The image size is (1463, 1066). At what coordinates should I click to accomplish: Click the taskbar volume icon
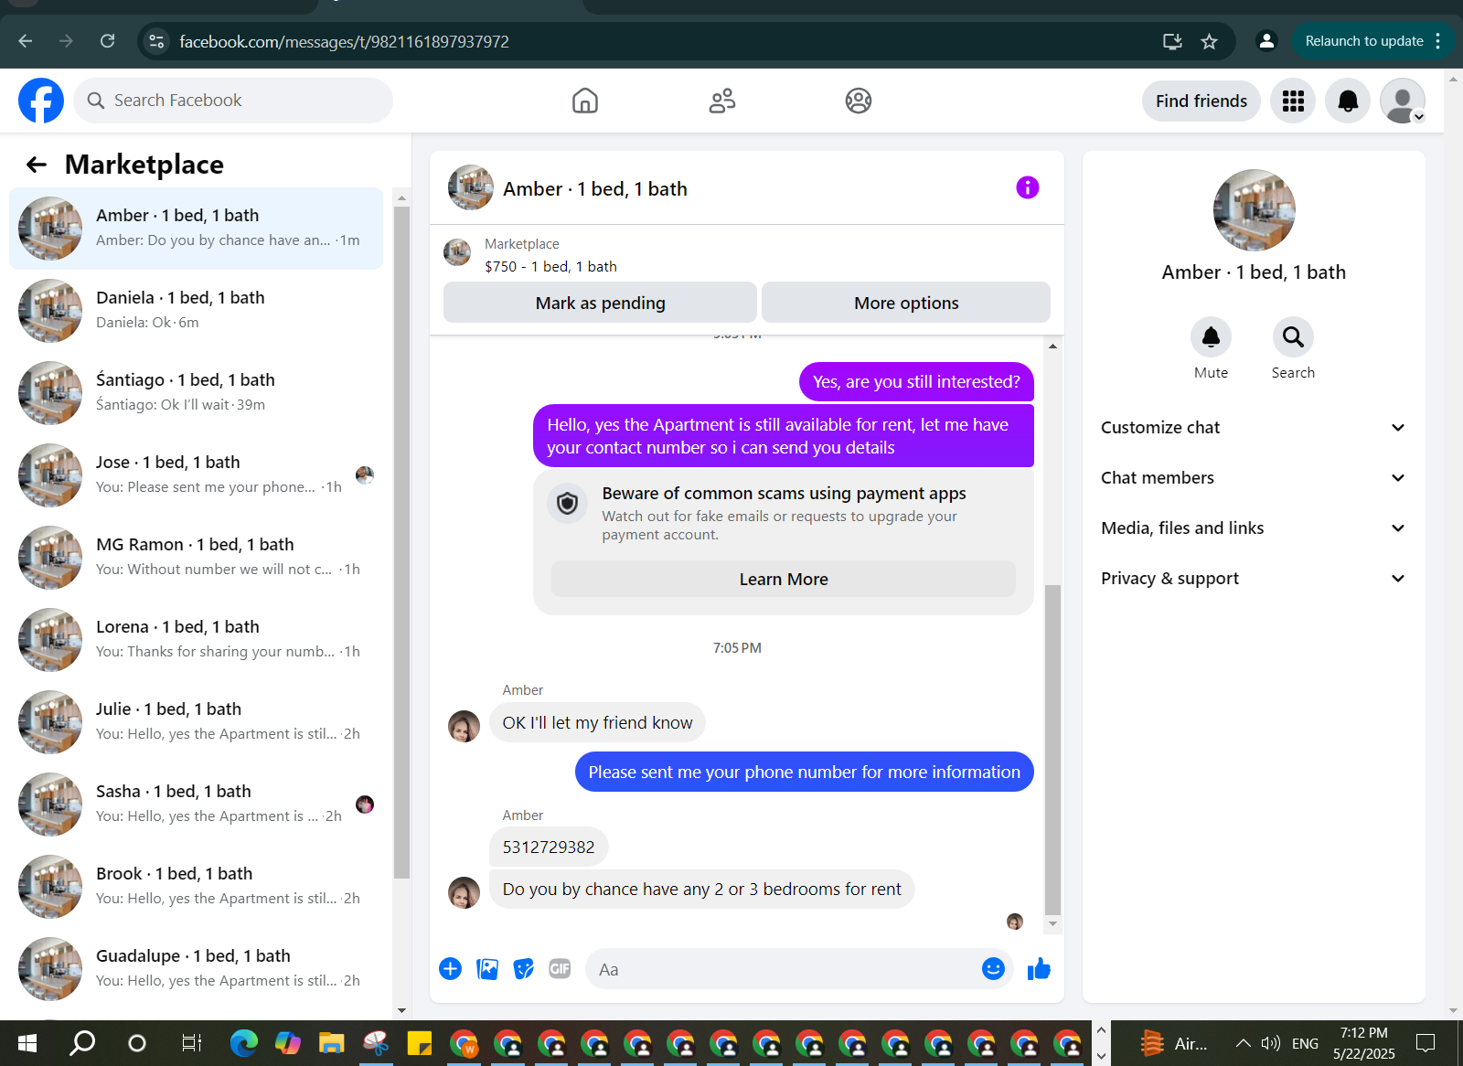[1270, 1043]
